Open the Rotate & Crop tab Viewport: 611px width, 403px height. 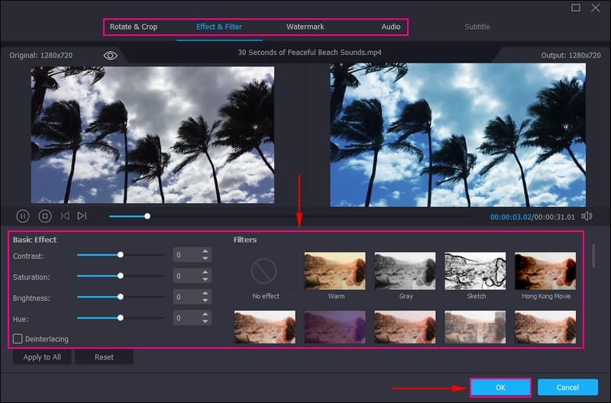click(x=134, y=27)
